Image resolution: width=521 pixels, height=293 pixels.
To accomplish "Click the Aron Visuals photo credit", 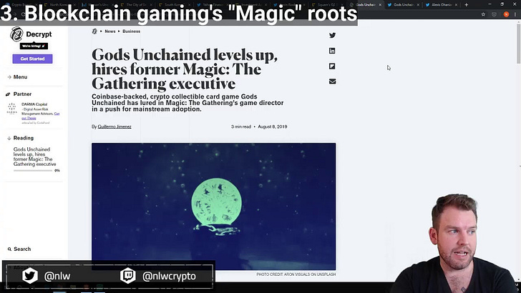I will click(x=296, y=274).
